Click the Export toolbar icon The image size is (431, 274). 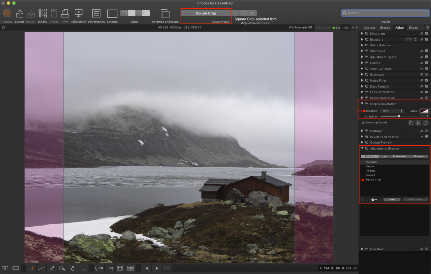pos(20,13)
